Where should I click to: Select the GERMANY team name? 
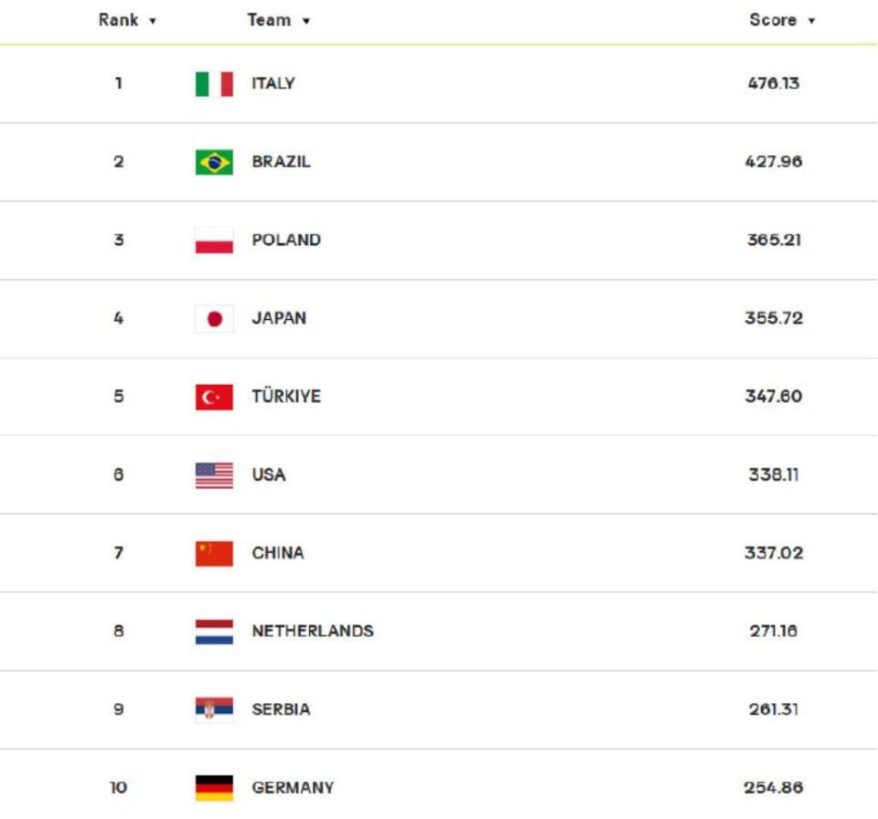click(293, 788)
